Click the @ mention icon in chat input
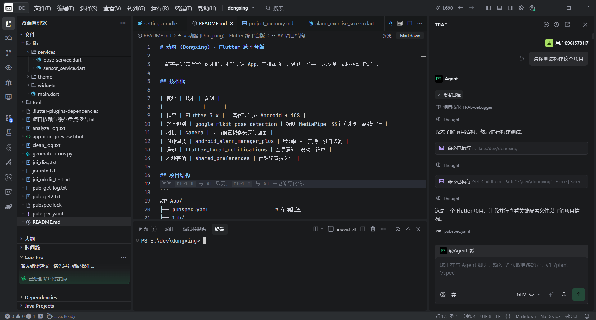The height and width of the screenshot is (320, 596). click(443, 295)
